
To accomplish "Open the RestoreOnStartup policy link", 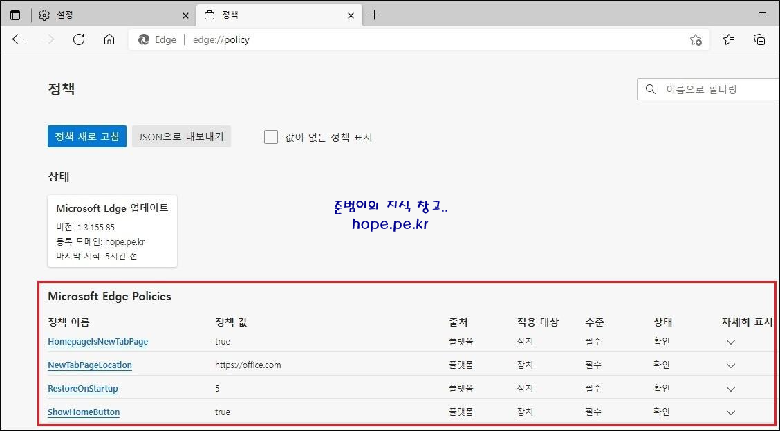I will (x=83, y=388).
